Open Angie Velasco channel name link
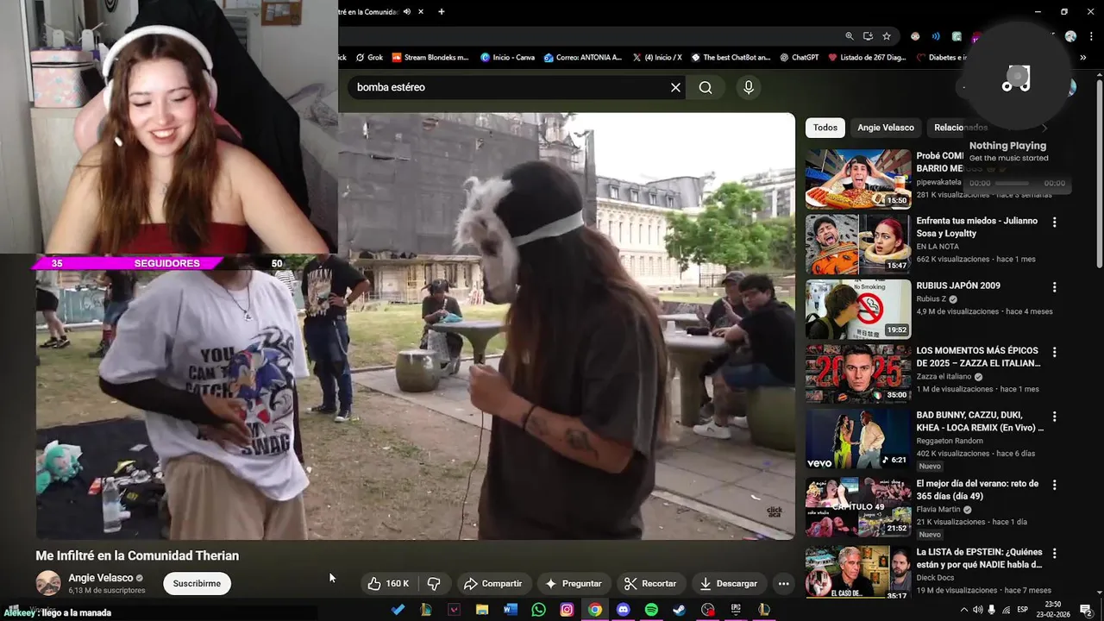This screenshot has height=621, width=1104. [x=101, y=578]
